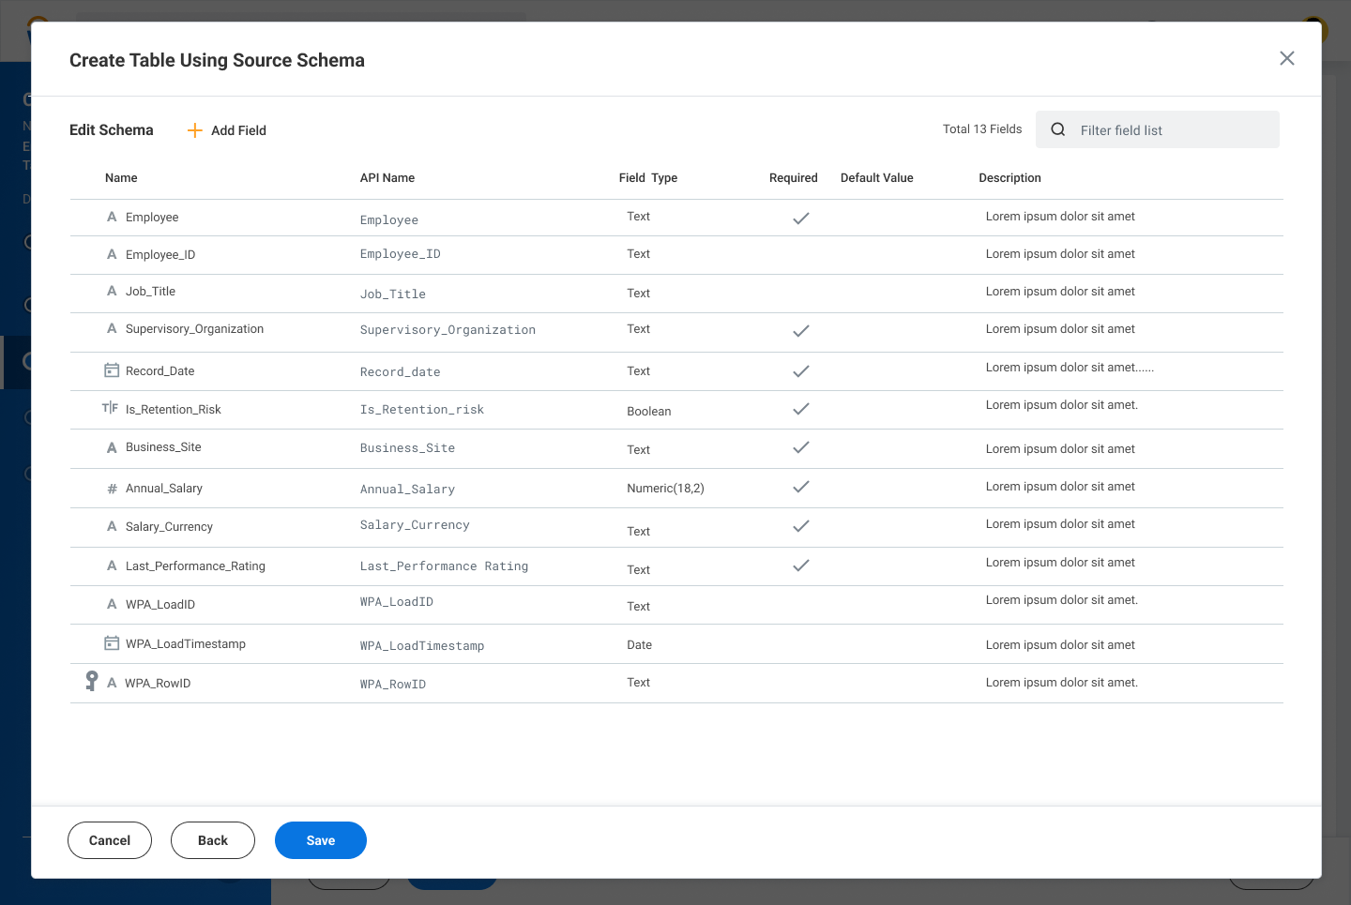
Task: Toggle Required check for Last_Performance_Rating row
Action: coord(801,566)
